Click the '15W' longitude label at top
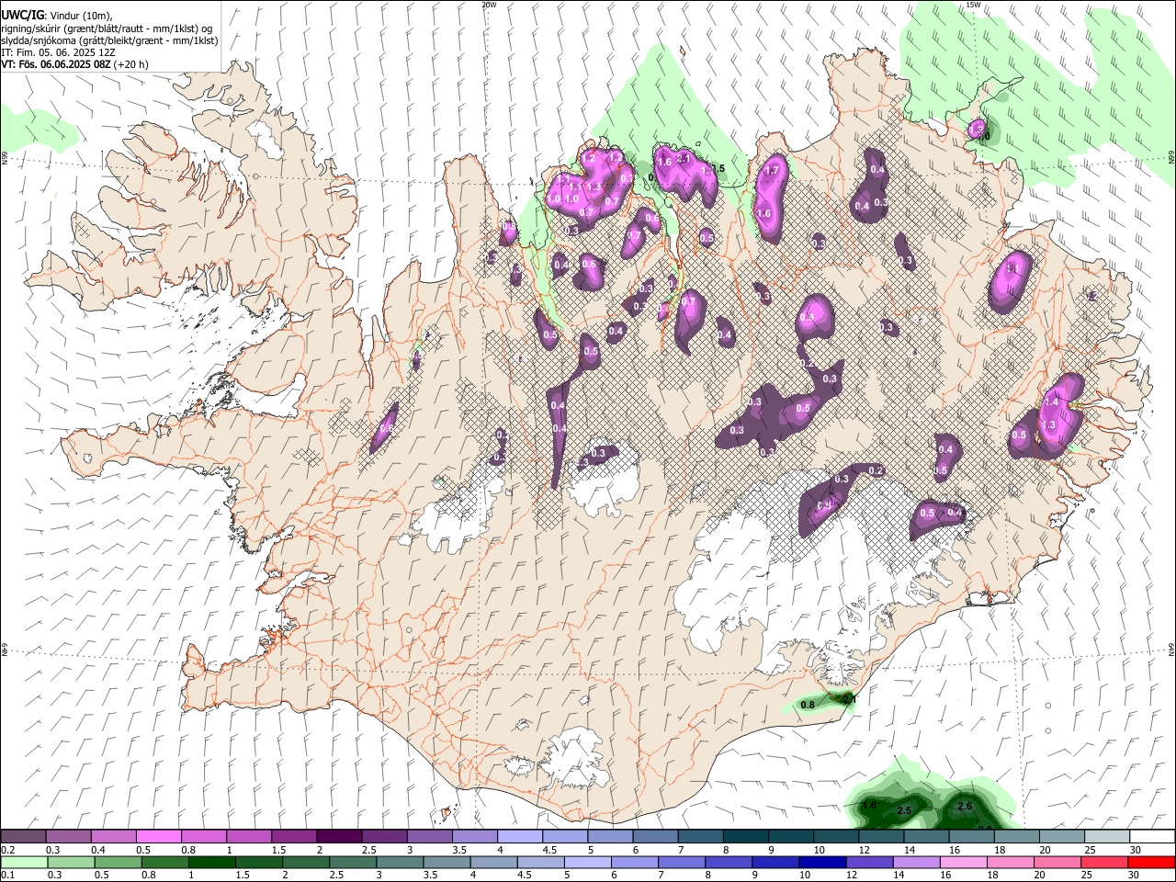Viewport: 1176px width, 882px height. point(973,5)
